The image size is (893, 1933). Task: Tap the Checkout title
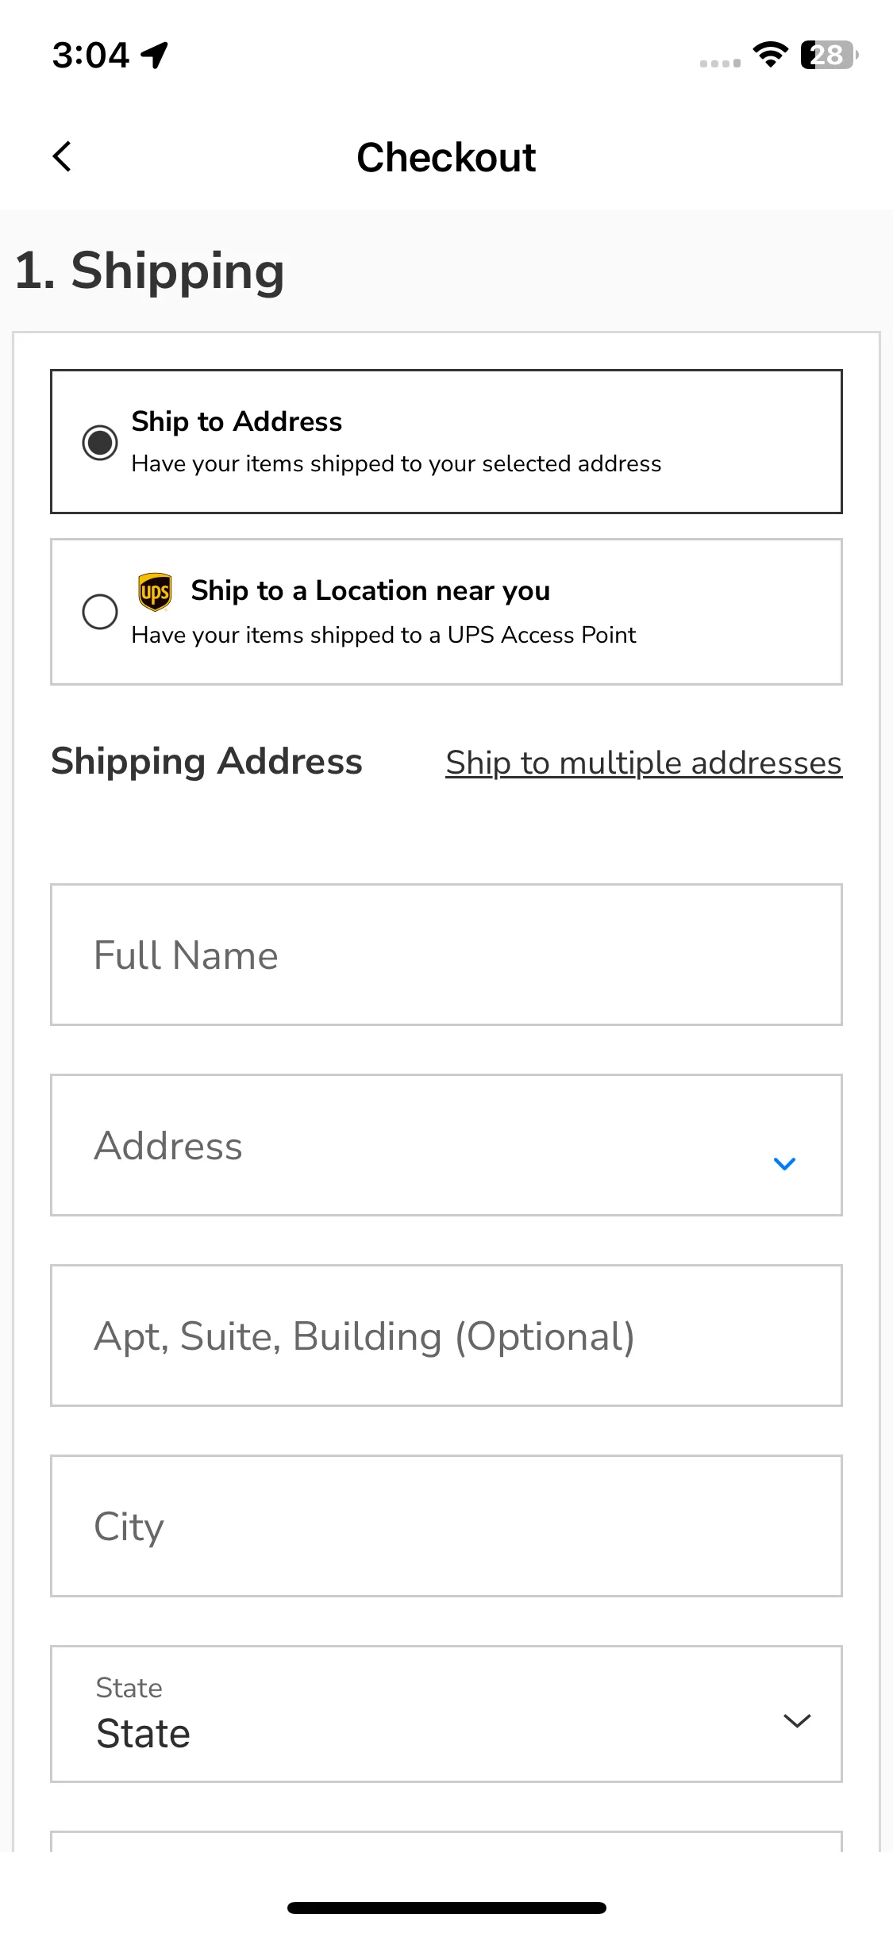point(446,157)
